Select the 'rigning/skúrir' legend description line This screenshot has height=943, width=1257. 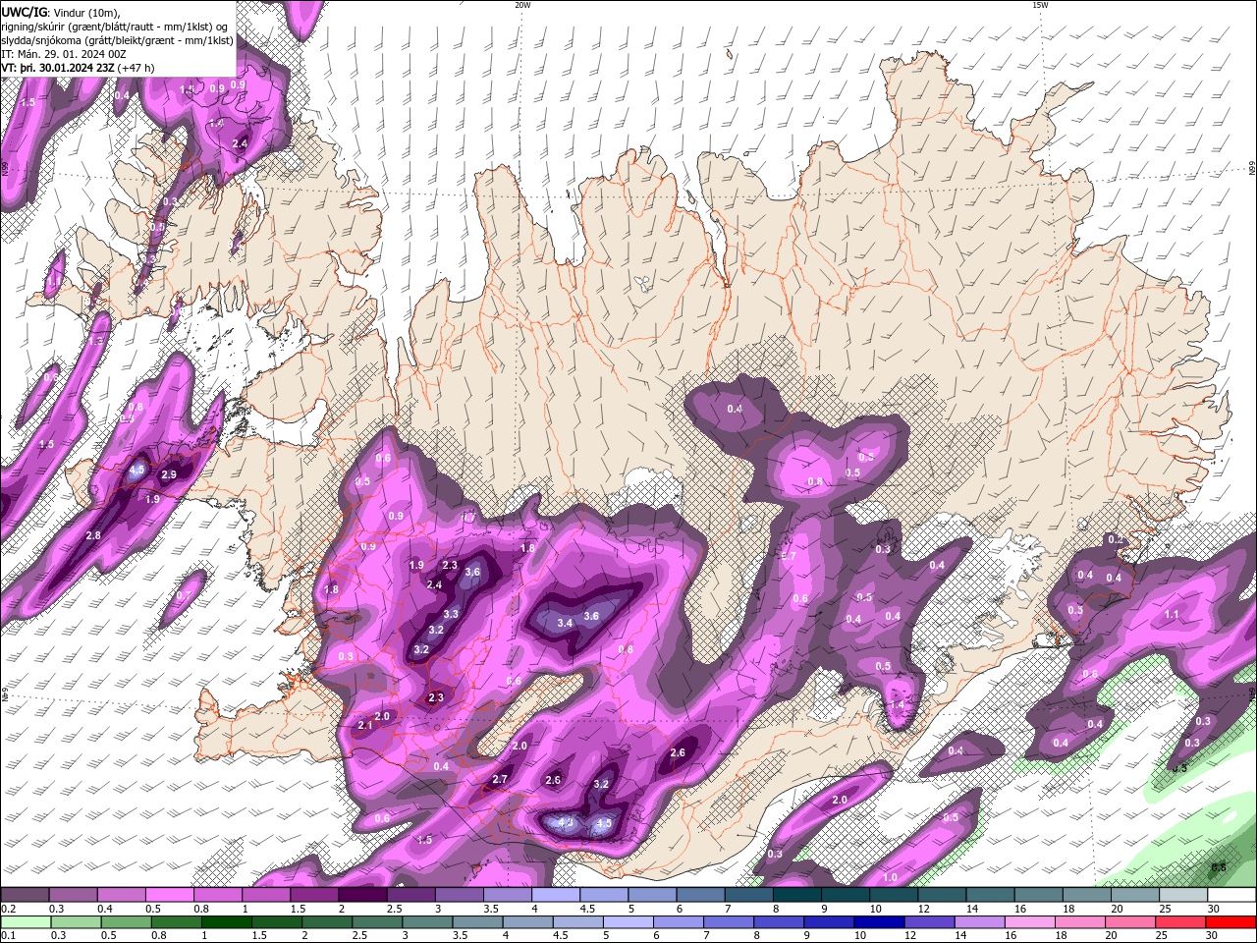(x=115, y=27)
